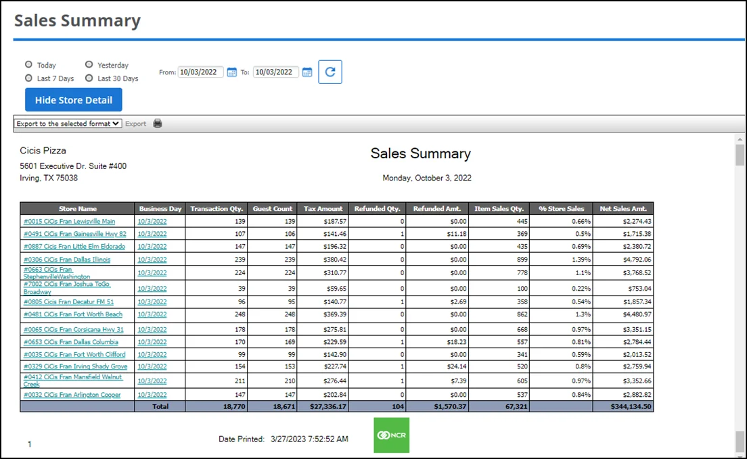Image resolution: width=747 pixels, height=459 pixels.
Task: Click 10/3/2022 date in Dallas Illinois row
Action: [152, 260]
